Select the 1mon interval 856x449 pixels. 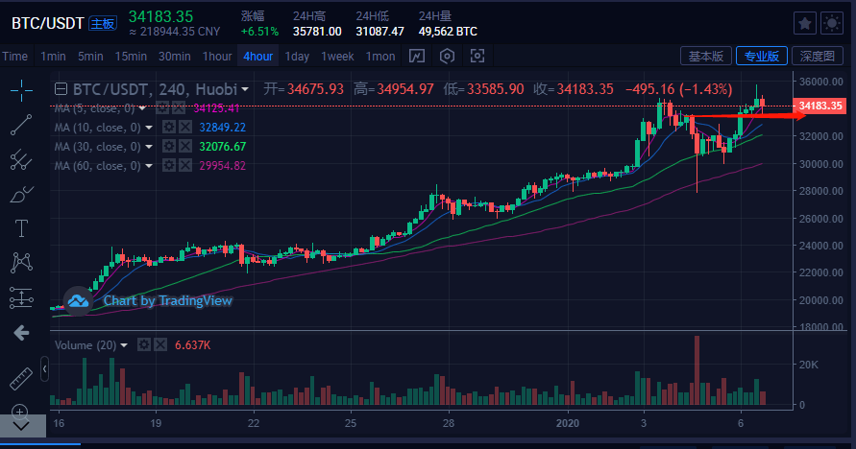click(x=379, y=56)
